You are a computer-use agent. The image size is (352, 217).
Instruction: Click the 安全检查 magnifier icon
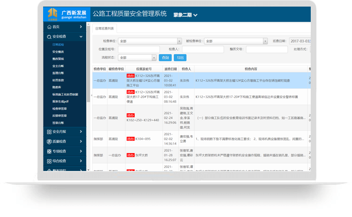pos(49,37)
